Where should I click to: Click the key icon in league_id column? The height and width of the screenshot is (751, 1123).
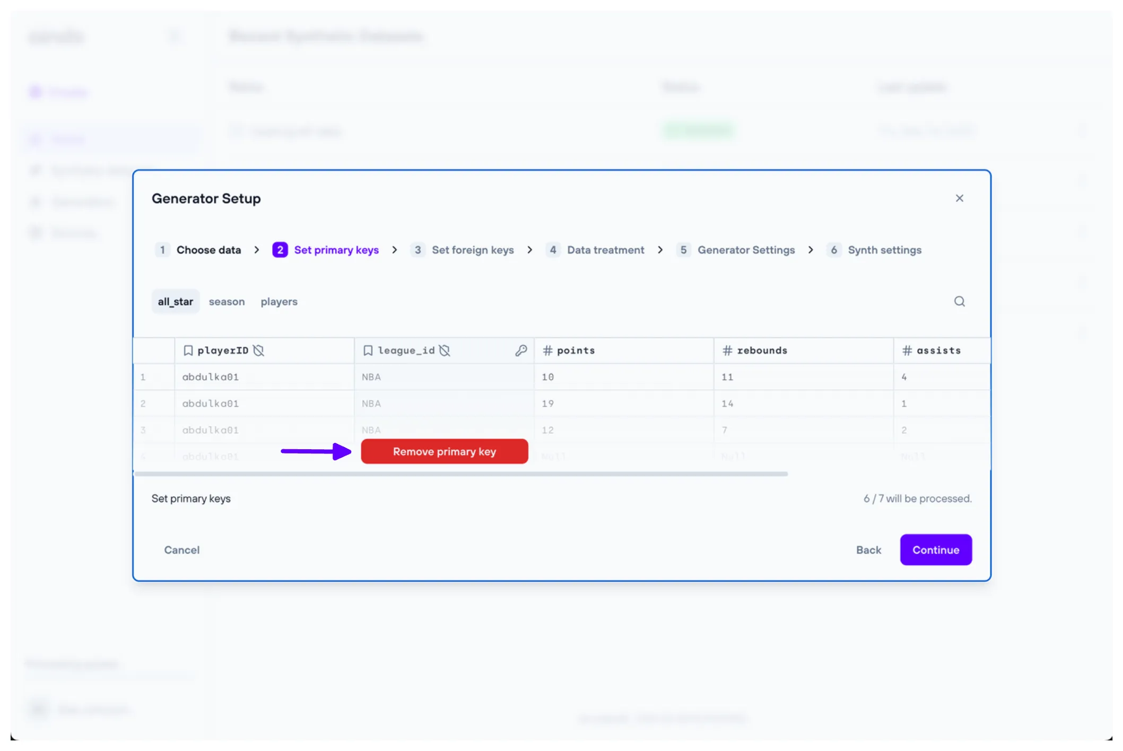coord(521,351)
